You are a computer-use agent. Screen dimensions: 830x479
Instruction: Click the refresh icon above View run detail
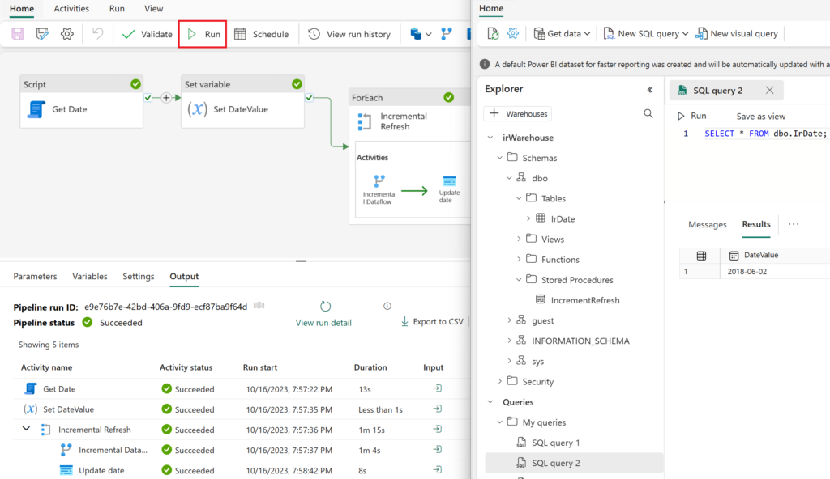325,307
